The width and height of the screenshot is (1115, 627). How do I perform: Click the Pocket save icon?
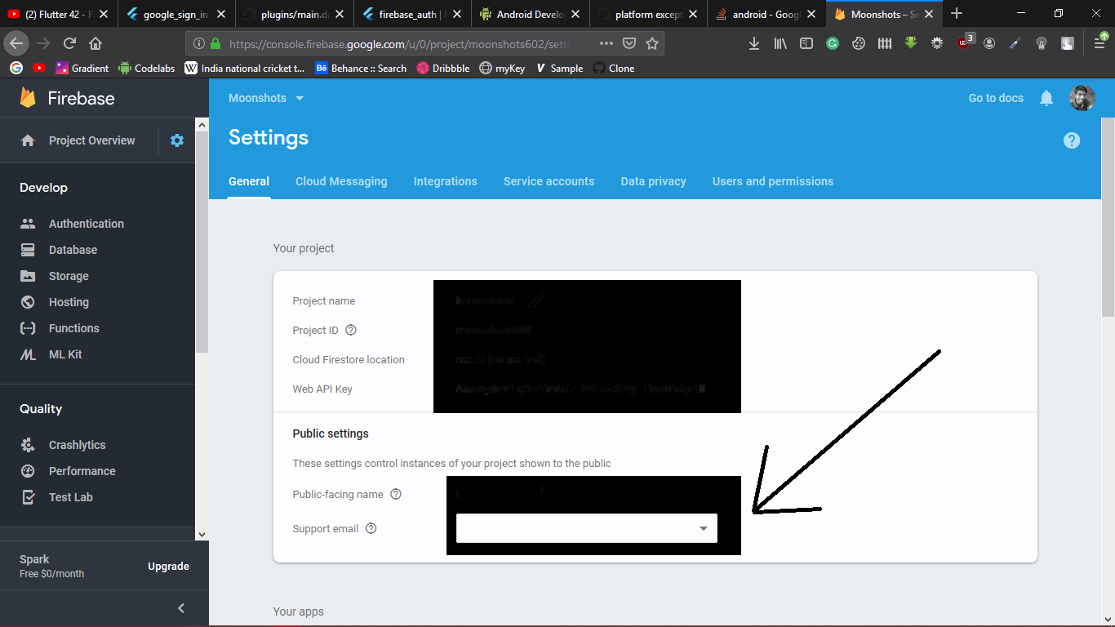[x=629, y=43]
